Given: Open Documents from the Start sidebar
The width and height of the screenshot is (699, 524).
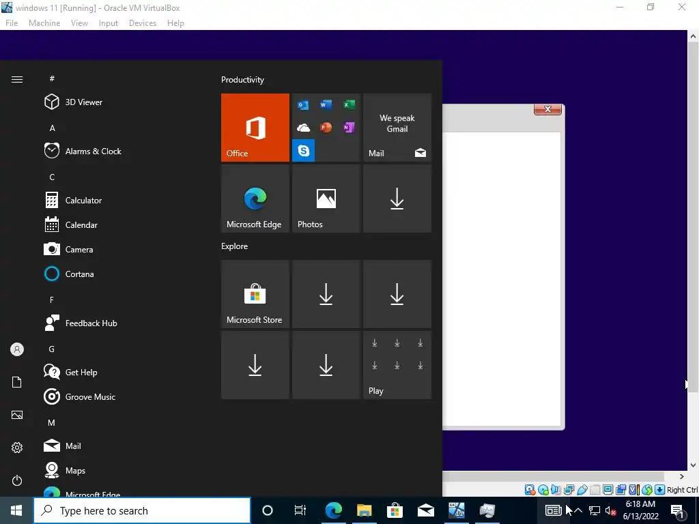Looking at the screenshot, I should click(x=17, y=382).
